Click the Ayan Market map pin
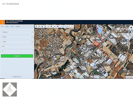Image resolution: width=133 pixels, height=99 pixels. click(x=51, y=46)
